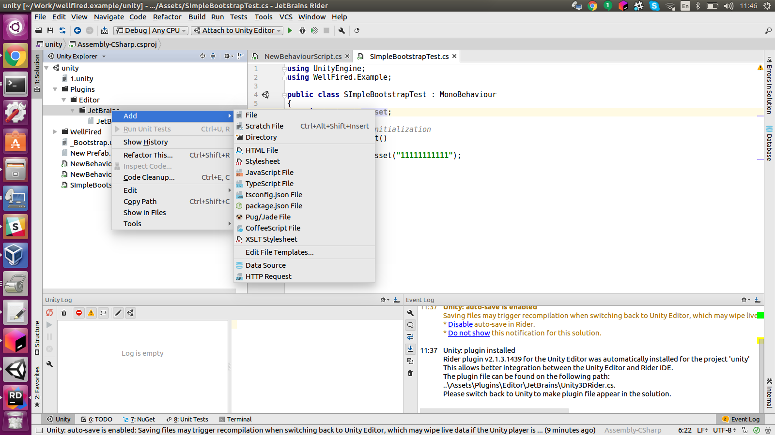The image size is (775, 435).
Task: Close the SImpleBootstrapTest.cs tab
Action: click(454, 56)
